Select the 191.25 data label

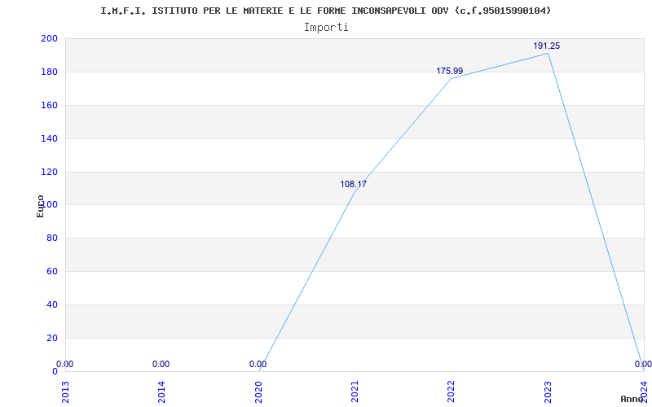(547, 46)
